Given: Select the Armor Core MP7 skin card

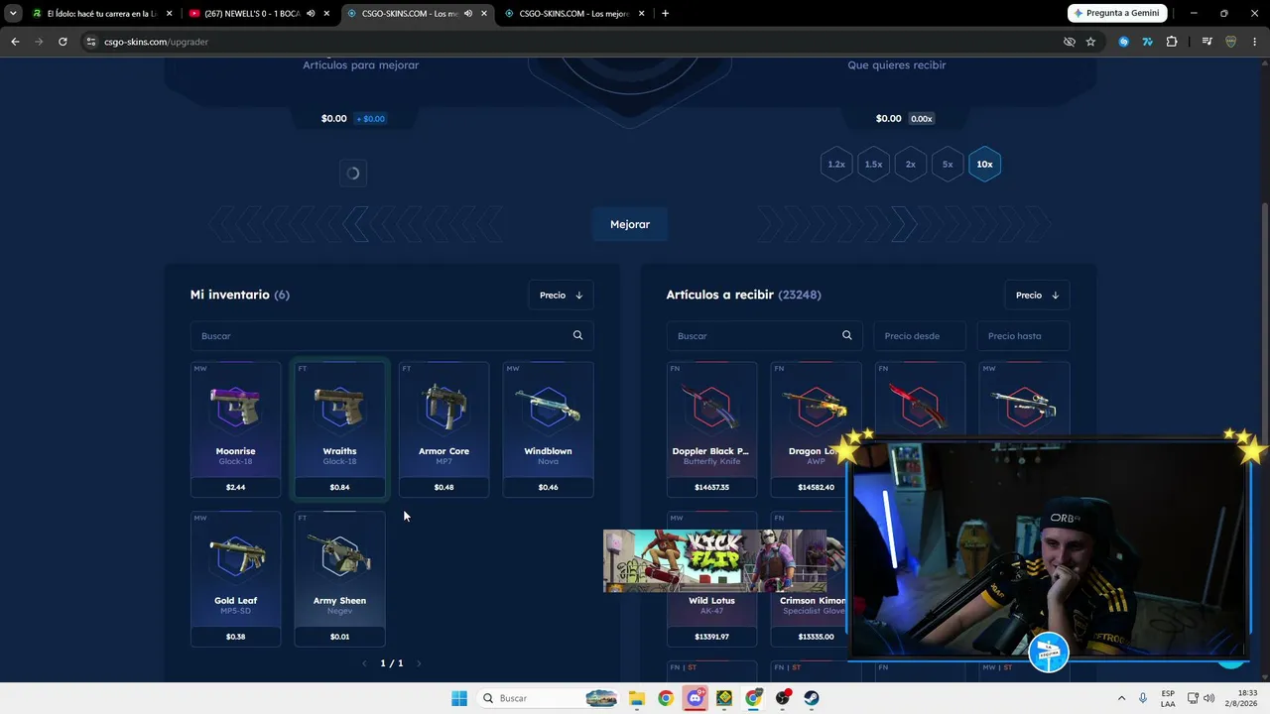Looking at the screenshot, I should pyautogui.click(x=444, y=429).
